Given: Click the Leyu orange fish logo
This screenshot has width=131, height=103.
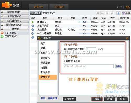Looking at the screenshot, I should pos(7,5).
